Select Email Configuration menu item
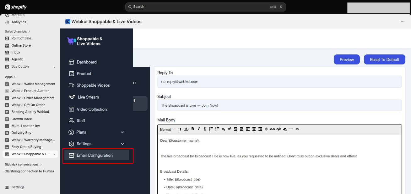This screenshot has height=194, width=411. [x=97, y=155]
